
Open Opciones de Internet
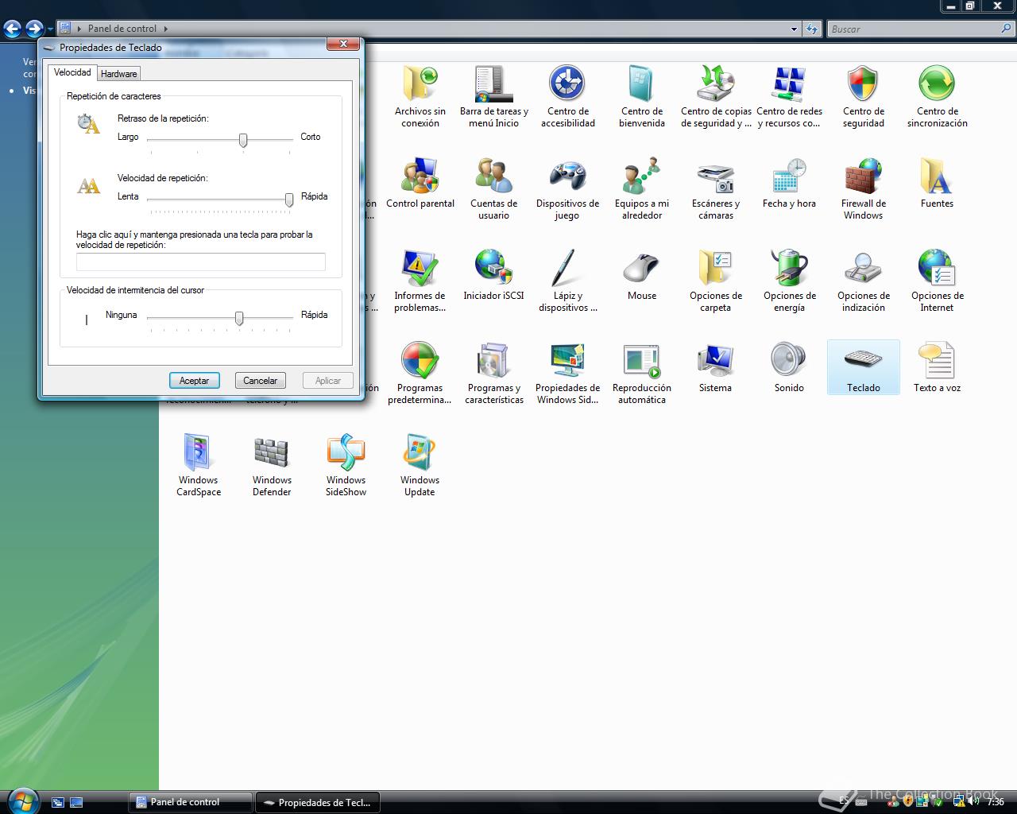pyautogui.click(x=937, y=281)
